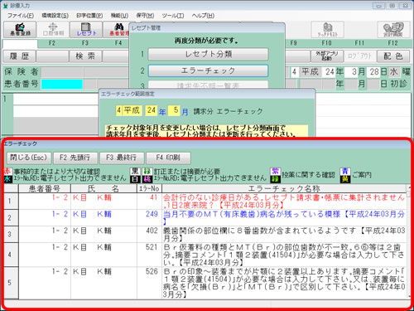Image resolution: width=414 pixels, height=311 pixels.
Task: Click the 口腔情報 toolbar icon
Action: 53,30
